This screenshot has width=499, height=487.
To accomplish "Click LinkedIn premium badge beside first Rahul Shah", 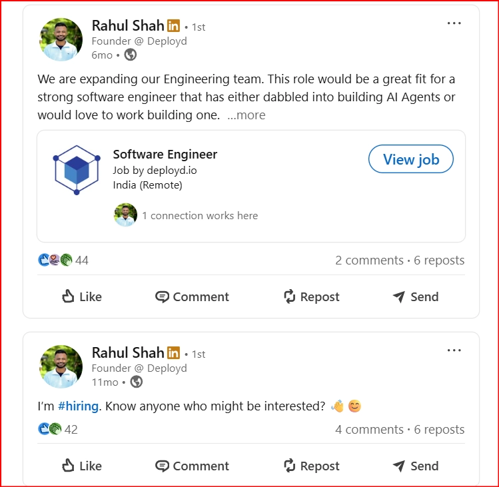I will click(x=173, y=26).
